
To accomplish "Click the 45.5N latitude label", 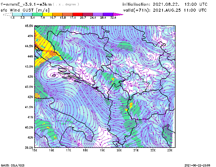I will [x=29, y=26].
